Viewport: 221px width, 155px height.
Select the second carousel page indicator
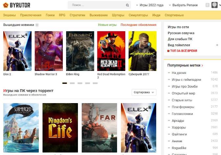point(72,83)
